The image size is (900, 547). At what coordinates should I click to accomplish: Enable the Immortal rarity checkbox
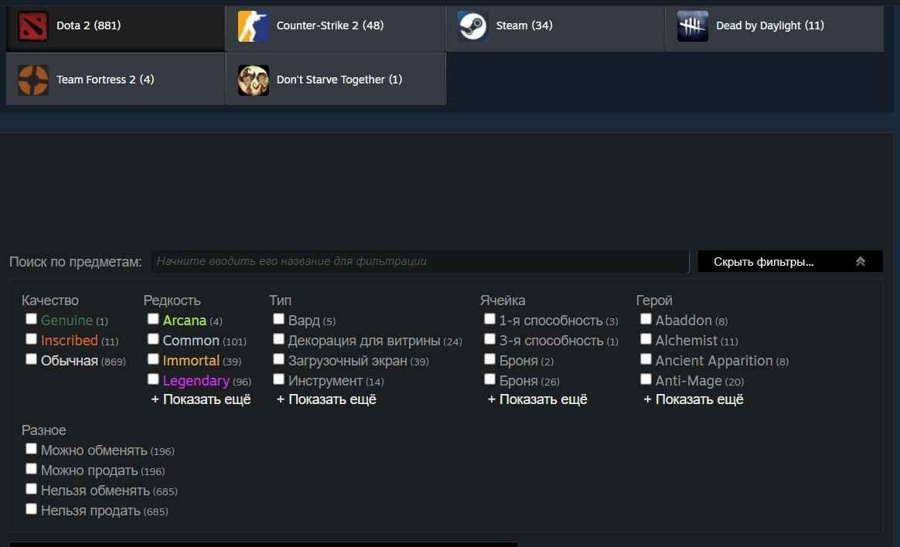tap(152, 359)
